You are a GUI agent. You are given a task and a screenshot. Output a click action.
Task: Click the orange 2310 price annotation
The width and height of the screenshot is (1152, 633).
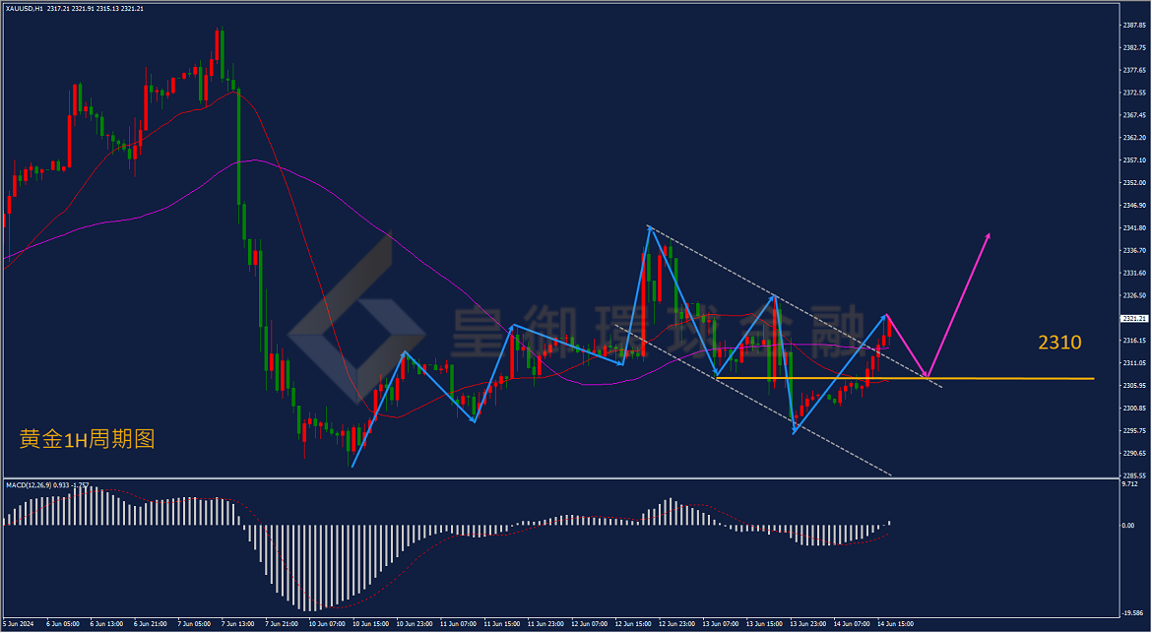[x=1059, y=343]
